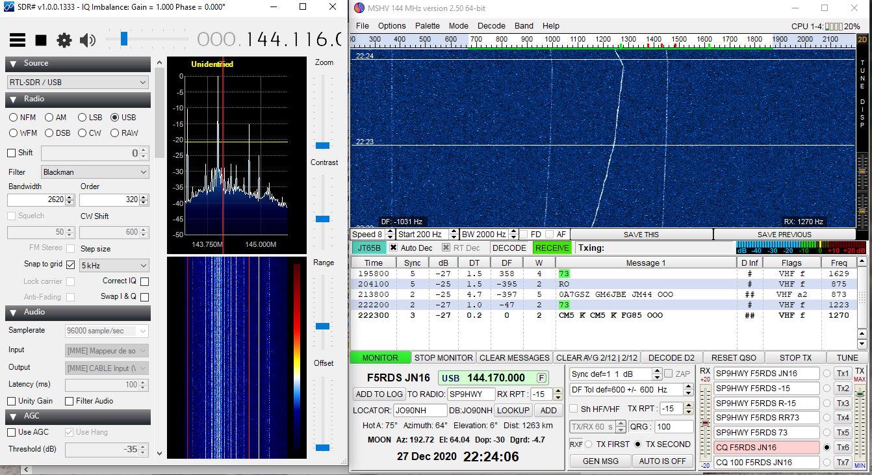Enable the Swap I & Q checkbox
The image size is (872, 475).
point(144,297)
